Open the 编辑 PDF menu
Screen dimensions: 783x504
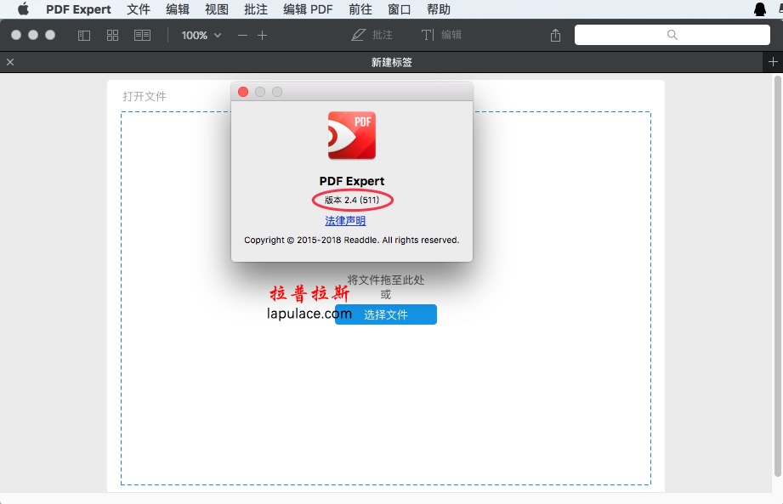click(308, 9)
